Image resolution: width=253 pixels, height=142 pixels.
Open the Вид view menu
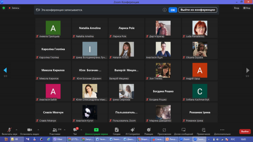tap(247, 8)
